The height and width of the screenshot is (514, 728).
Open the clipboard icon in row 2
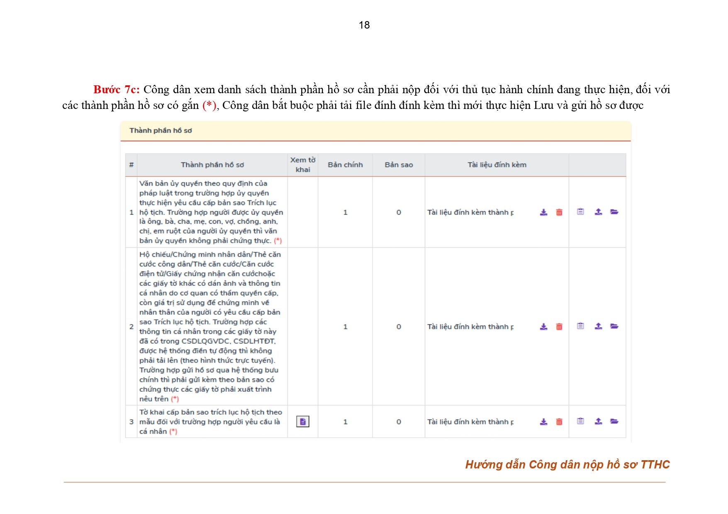click(580, 326)
